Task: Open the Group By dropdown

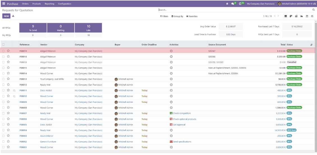Action: click(x=177, y=16)
